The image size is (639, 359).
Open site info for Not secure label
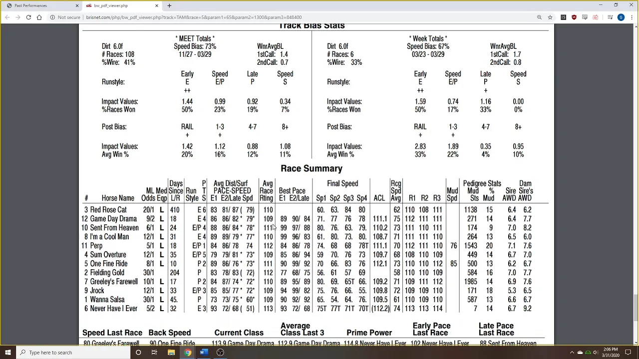pos(65,17)
